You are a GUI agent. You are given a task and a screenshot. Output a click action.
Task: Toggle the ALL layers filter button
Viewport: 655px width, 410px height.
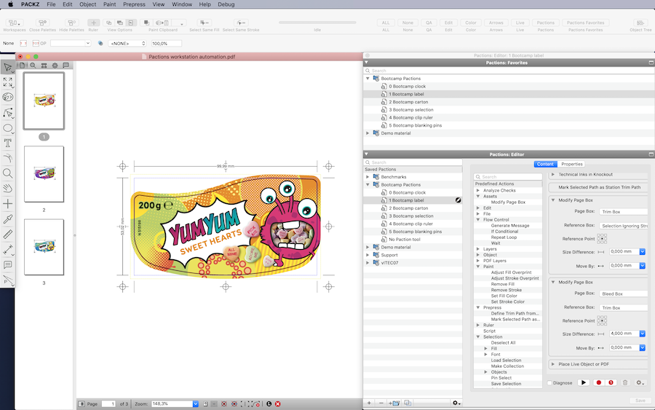click(x=386, y=23)
